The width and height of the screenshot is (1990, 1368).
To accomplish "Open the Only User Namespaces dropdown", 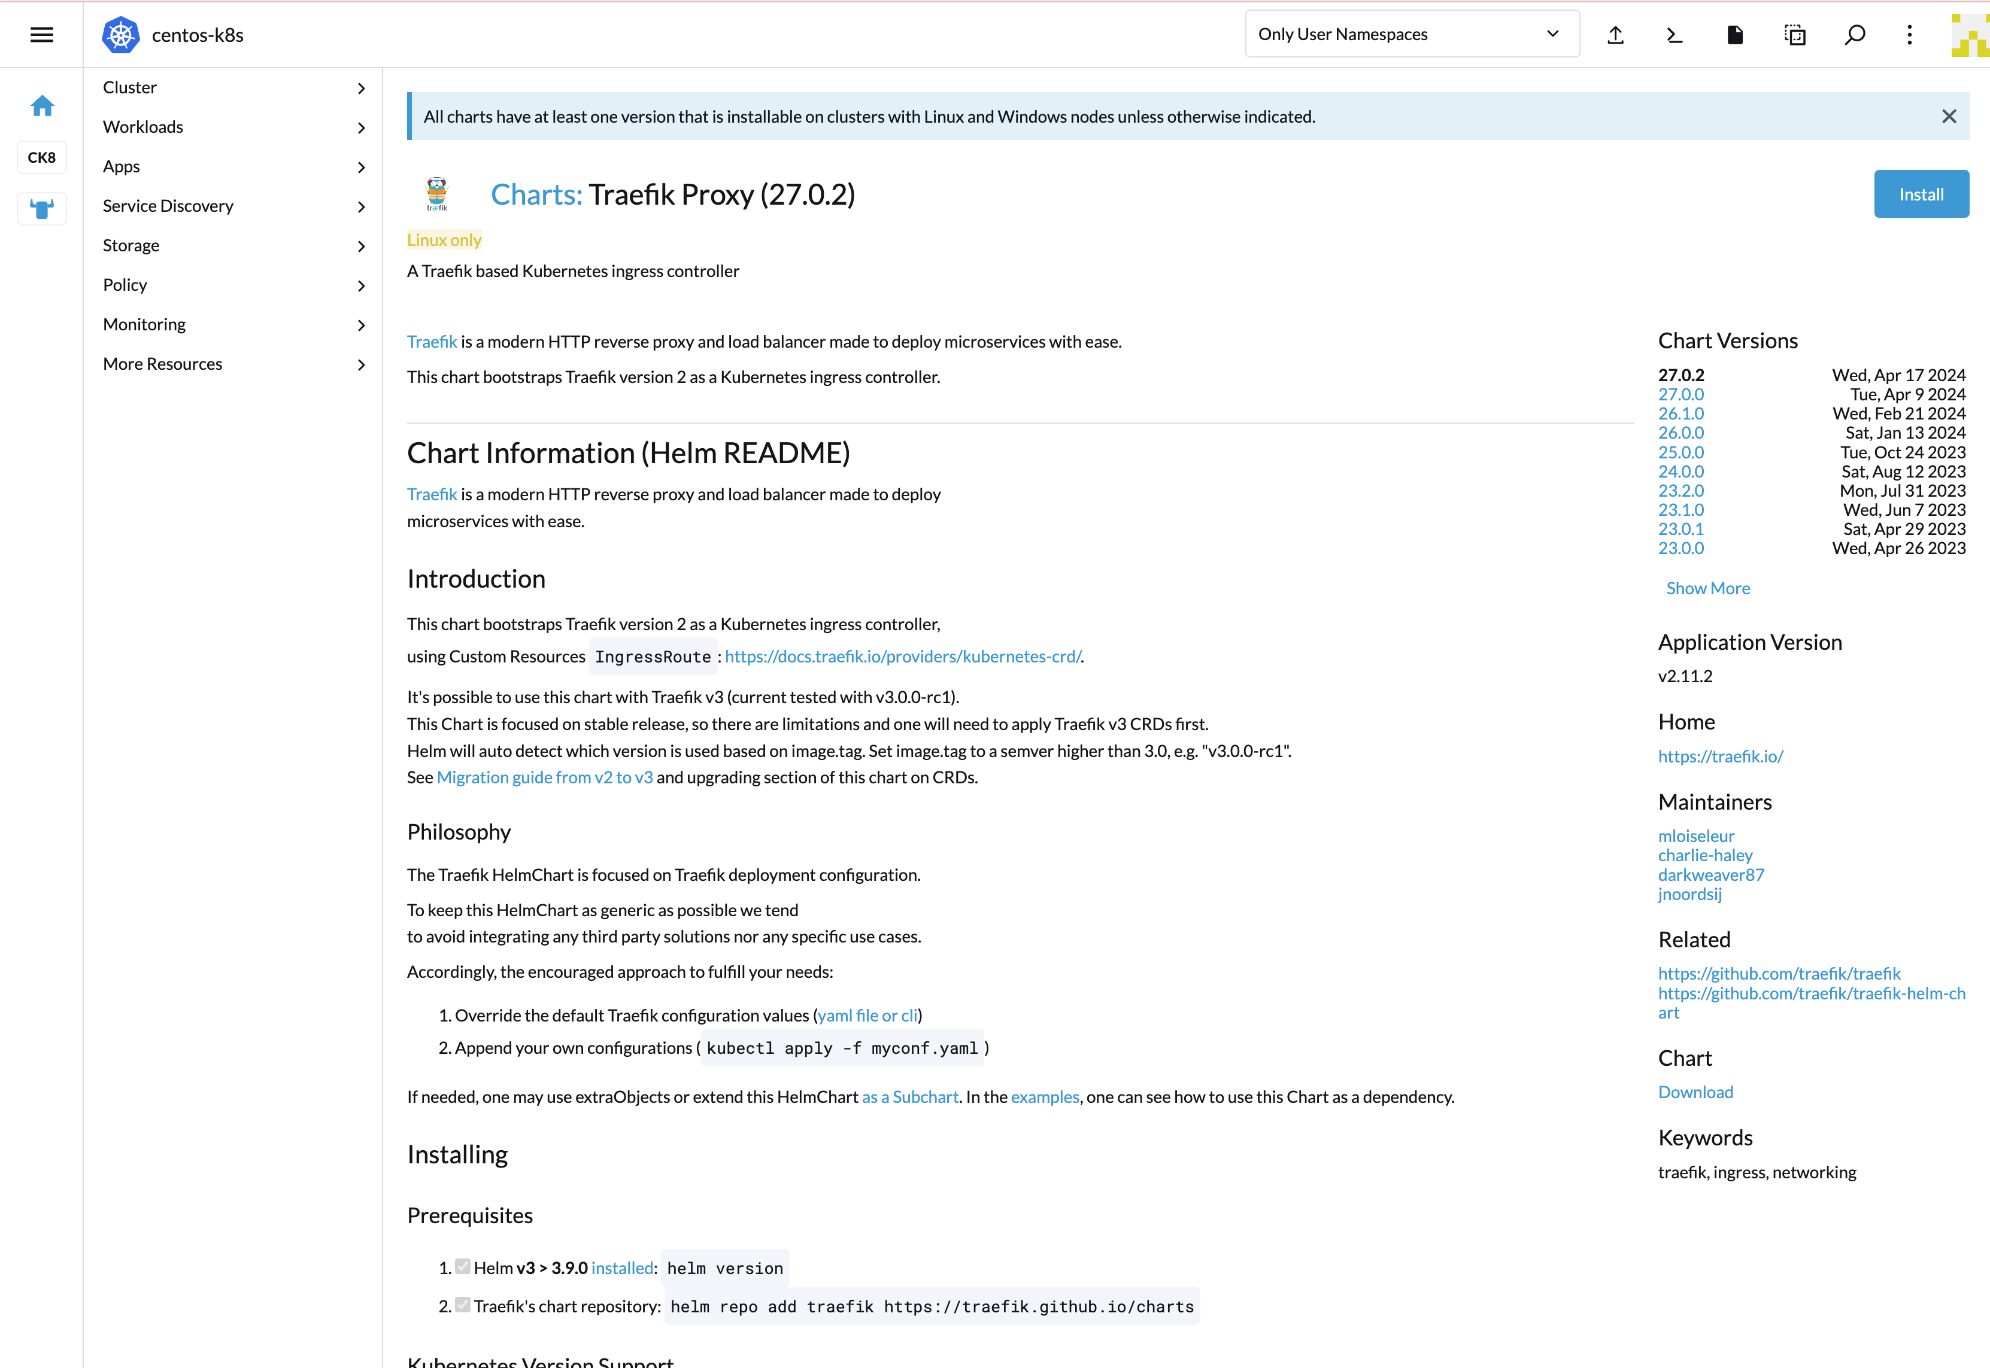I will tap(1411, 34).
